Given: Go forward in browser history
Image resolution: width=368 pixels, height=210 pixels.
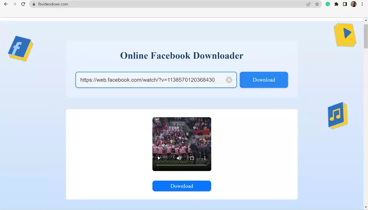Looking at the screenshot, I should click(15, 4).
